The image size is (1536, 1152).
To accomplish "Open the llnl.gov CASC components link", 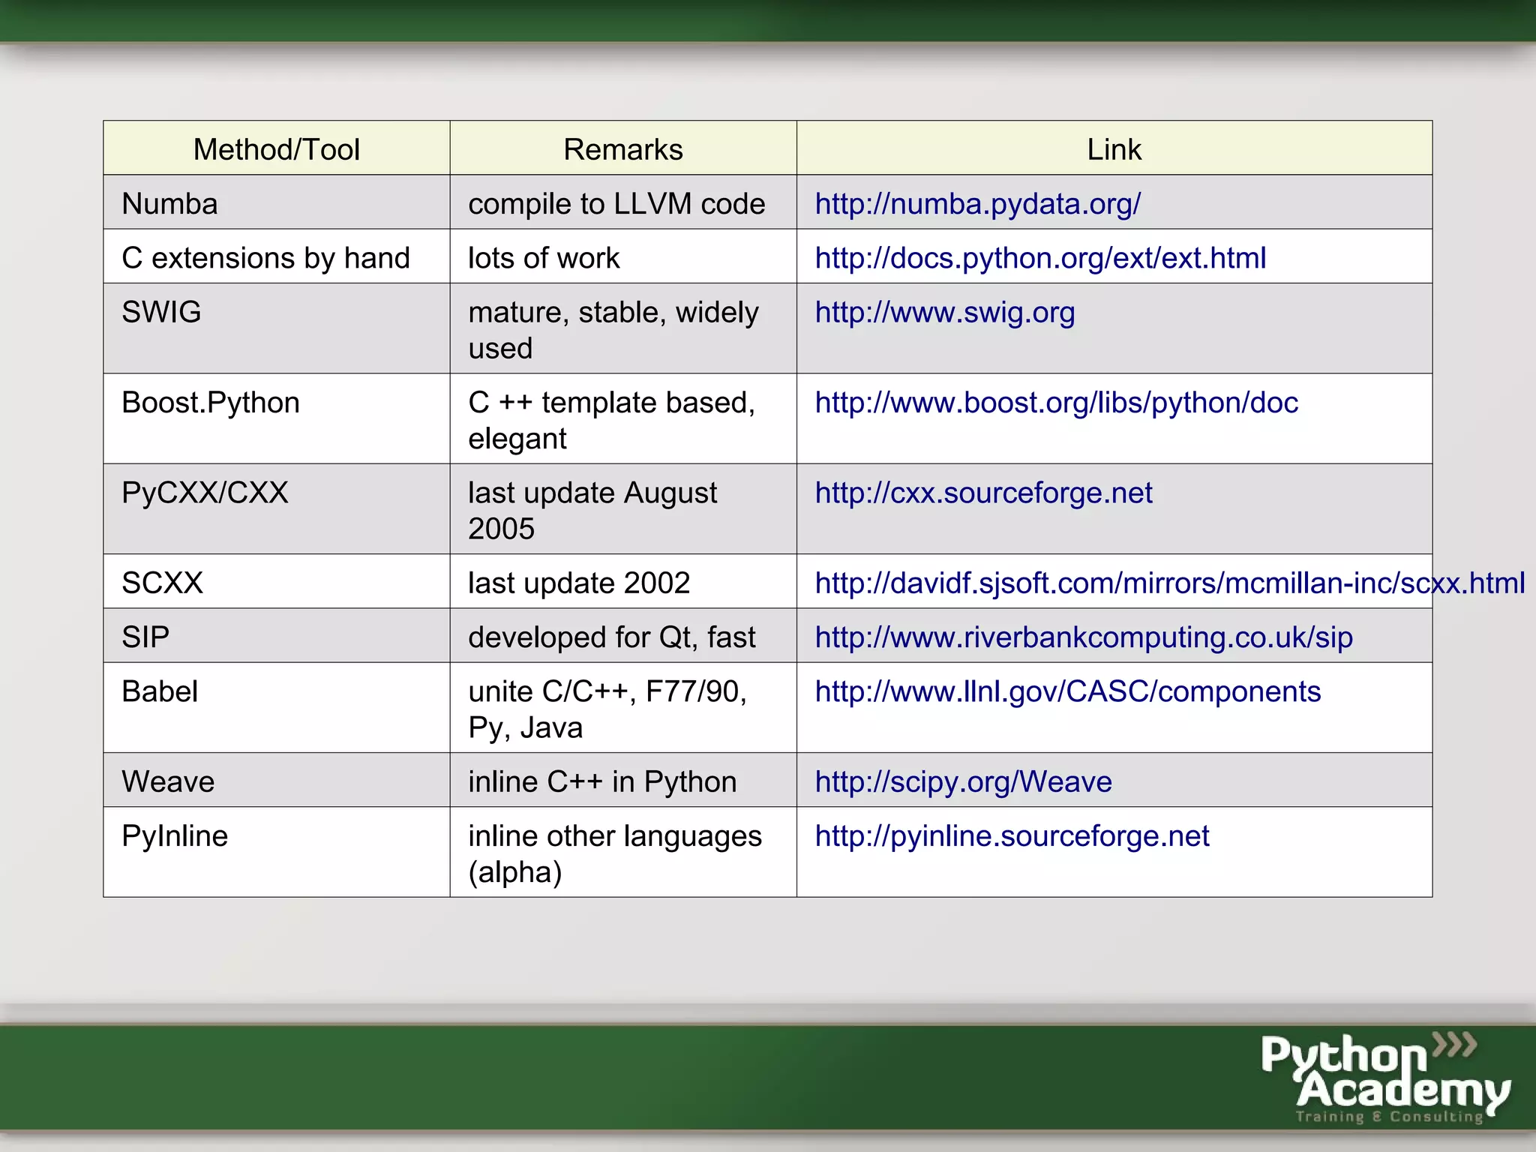I will (1068, 691).
